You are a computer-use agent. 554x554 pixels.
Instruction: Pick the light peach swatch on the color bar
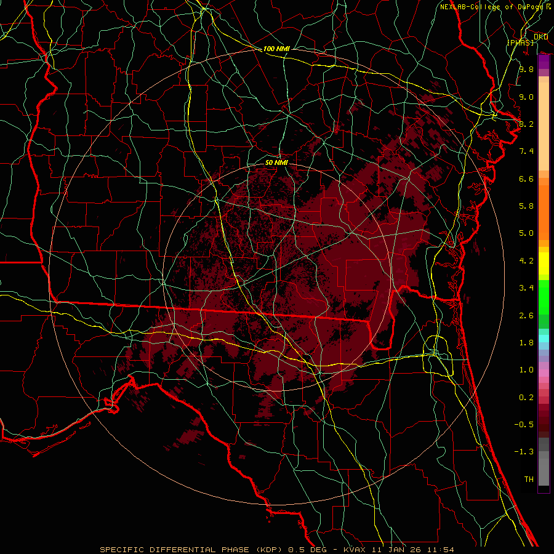click(x=544, y=127)
